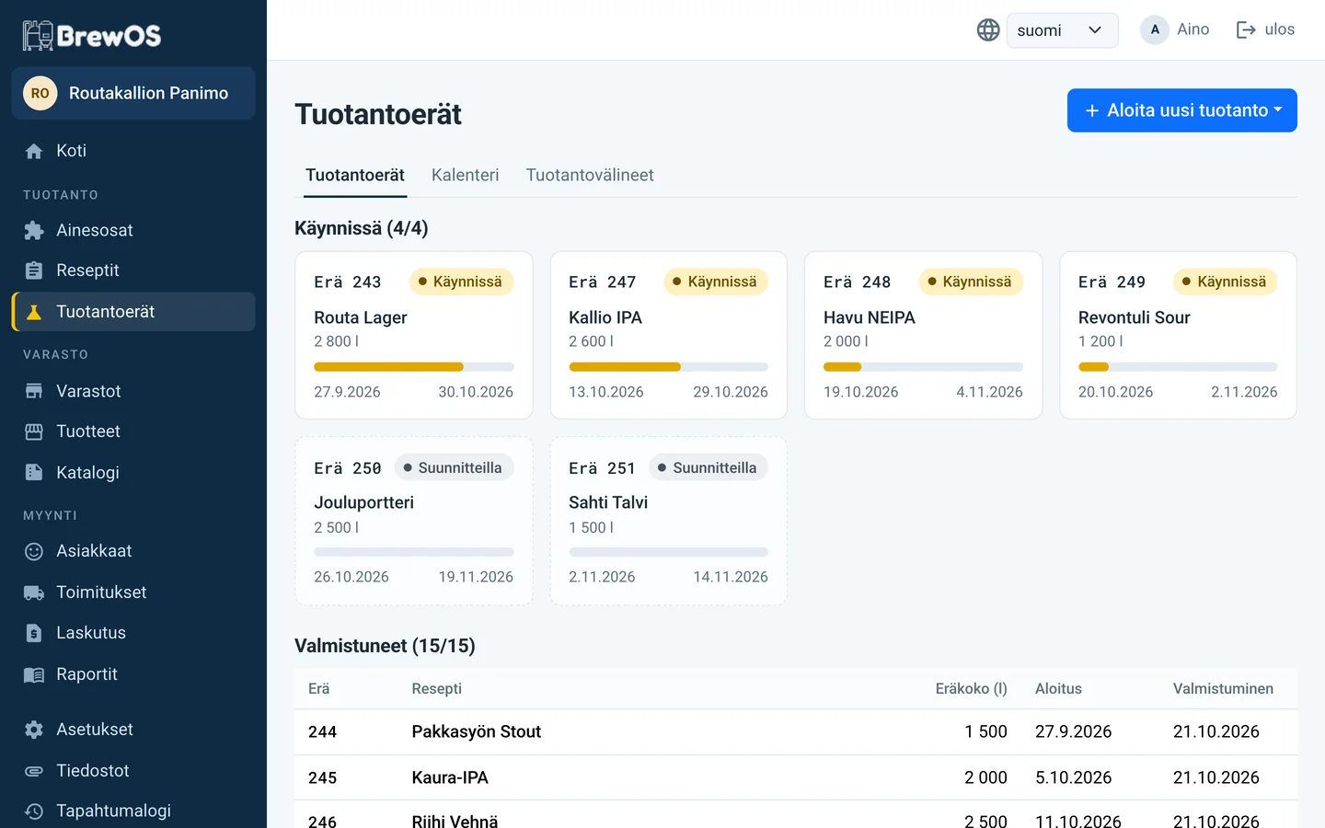Open Koti home icon in sidebar
This screenshot has height=828, width=1325.
pos(34,151)
